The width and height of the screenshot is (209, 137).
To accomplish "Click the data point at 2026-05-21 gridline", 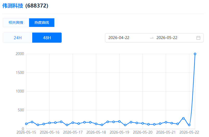I will coord(166,122).
